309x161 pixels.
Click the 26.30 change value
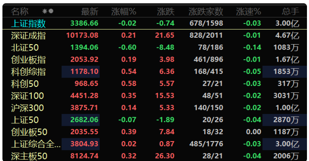click(x=165, y=156)
